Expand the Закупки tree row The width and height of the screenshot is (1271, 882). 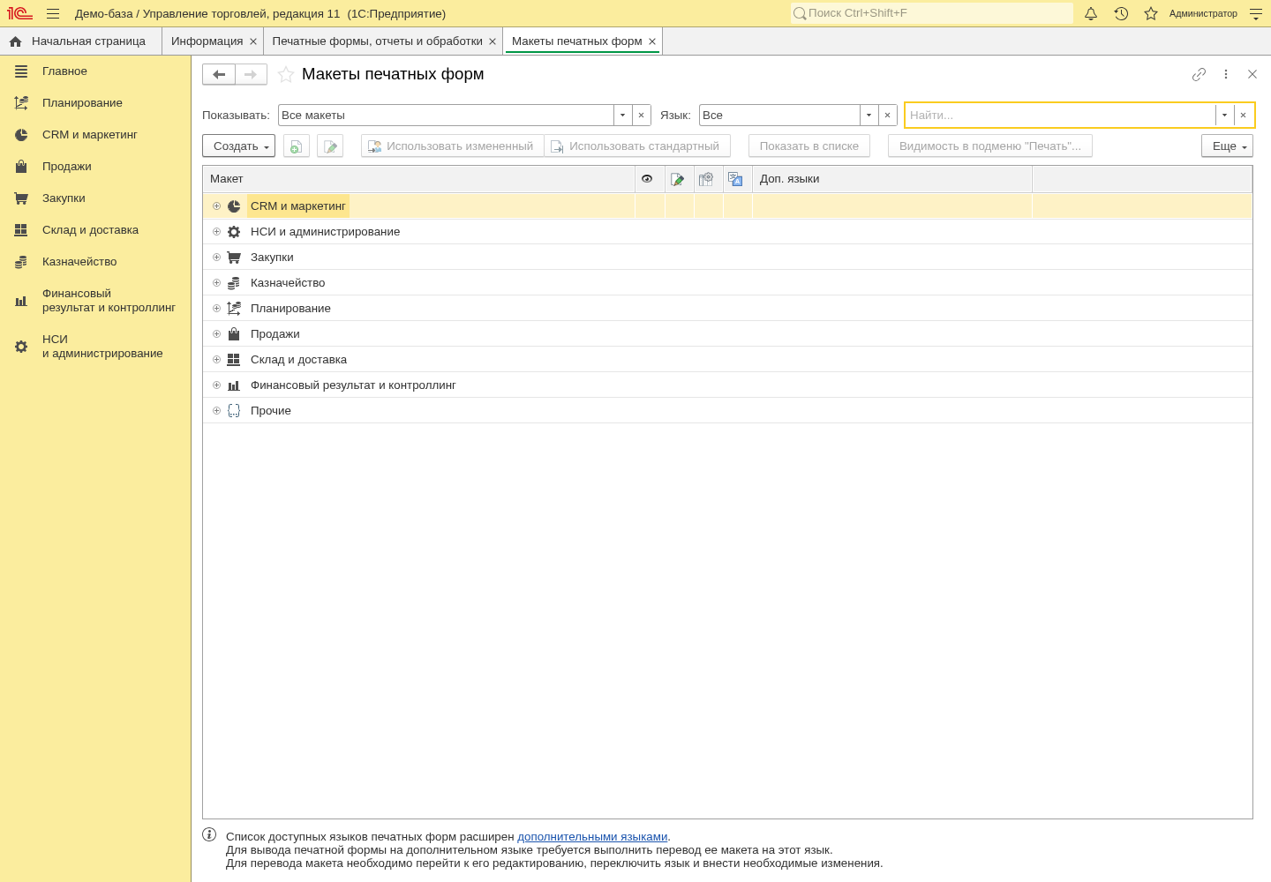(216, 258)
